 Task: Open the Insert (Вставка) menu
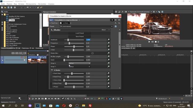(21, 4)
